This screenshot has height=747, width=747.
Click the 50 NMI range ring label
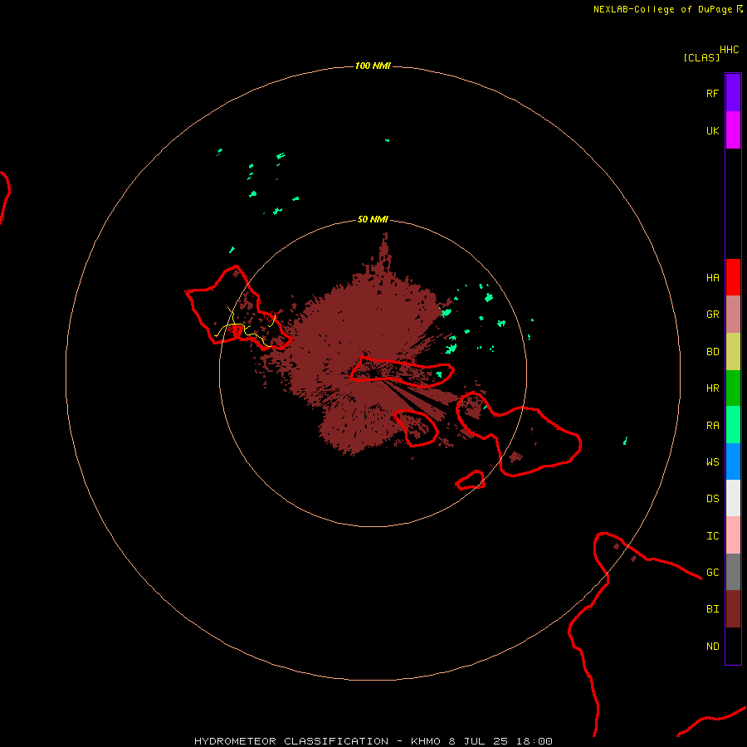(373, 219)
